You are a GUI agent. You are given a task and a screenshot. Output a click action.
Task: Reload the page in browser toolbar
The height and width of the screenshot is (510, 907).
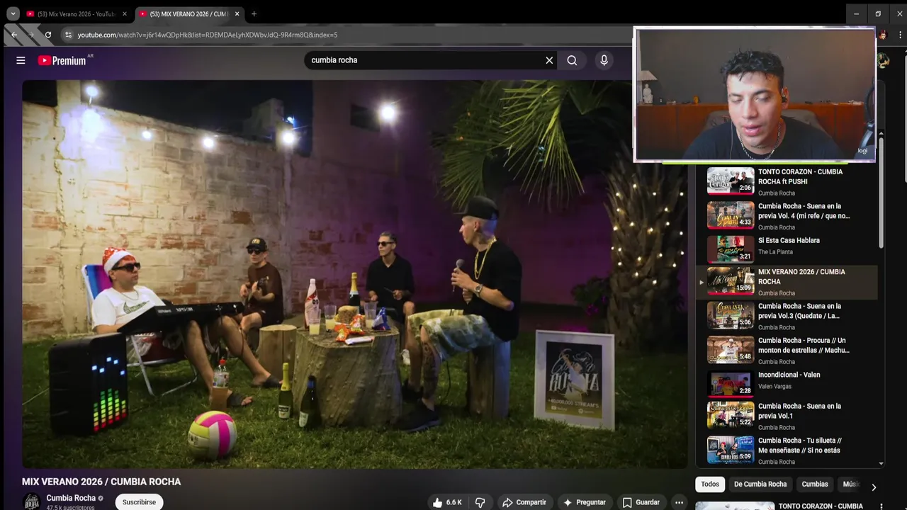(48, 35)
